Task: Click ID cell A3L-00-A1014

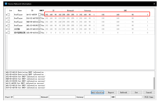Action: coord(32,33)
